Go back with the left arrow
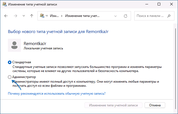The width and height of the screenshot is (178, 114). pyautogui.click(x=6, y=16)
